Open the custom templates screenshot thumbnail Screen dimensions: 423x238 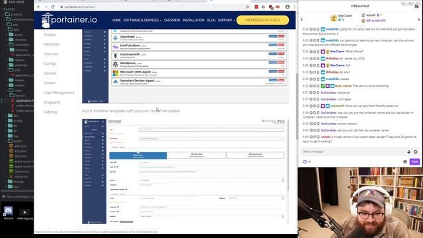coord(185,171)
